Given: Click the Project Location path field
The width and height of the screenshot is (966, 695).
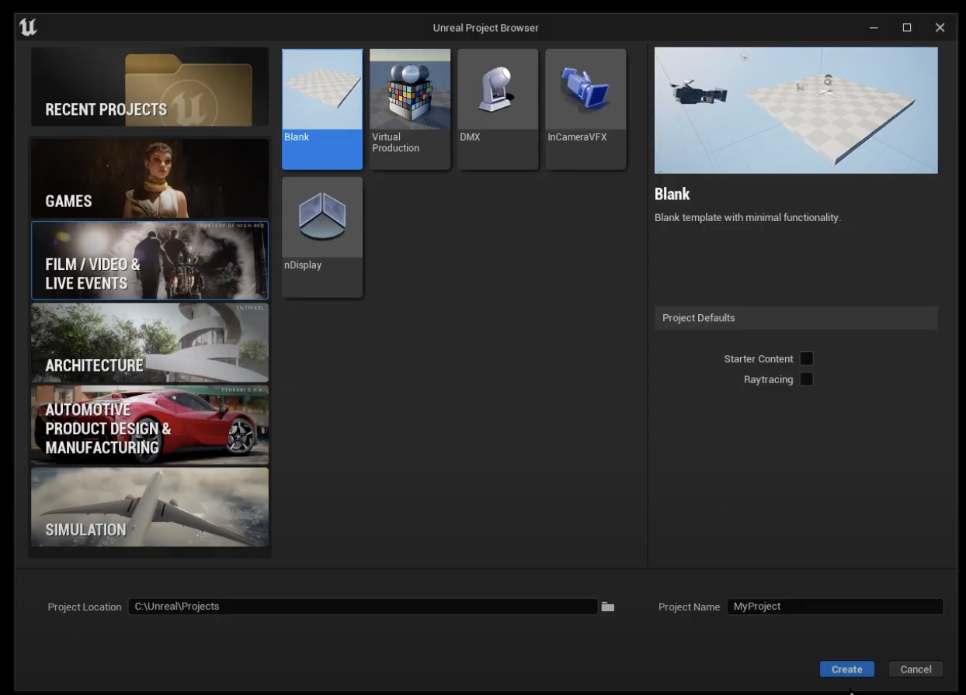Looking at the screenshot, I should tap(362, 607).
